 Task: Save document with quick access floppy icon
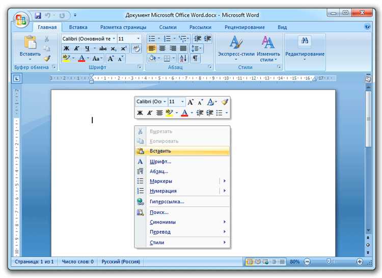[x=38, y=16]
